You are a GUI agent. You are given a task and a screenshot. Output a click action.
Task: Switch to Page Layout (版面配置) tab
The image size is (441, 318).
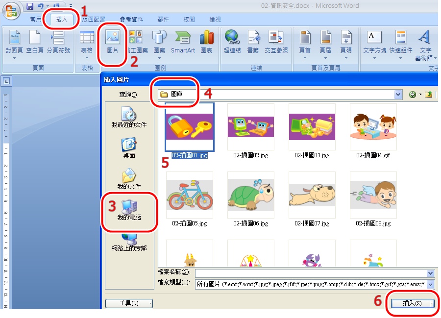pos(94,20)
